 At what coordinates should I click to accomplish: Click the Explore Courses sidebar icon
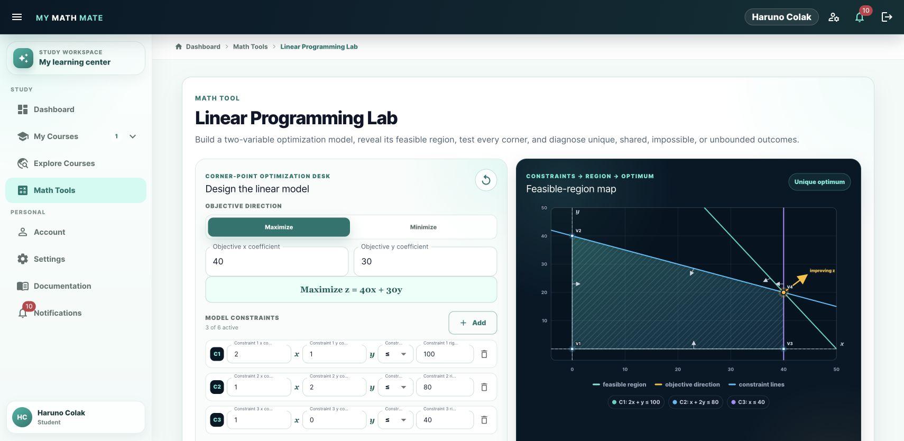[23, 163]
